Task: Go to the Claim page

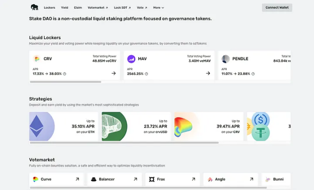Action: [78, 8]
